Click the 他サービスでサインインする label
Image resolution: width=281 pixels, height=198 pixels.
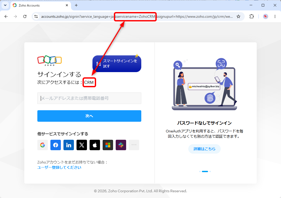pos(62,134)
